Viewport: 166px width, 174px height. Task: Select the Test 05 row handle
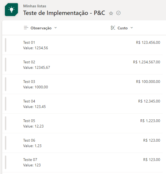pos(5,123)
